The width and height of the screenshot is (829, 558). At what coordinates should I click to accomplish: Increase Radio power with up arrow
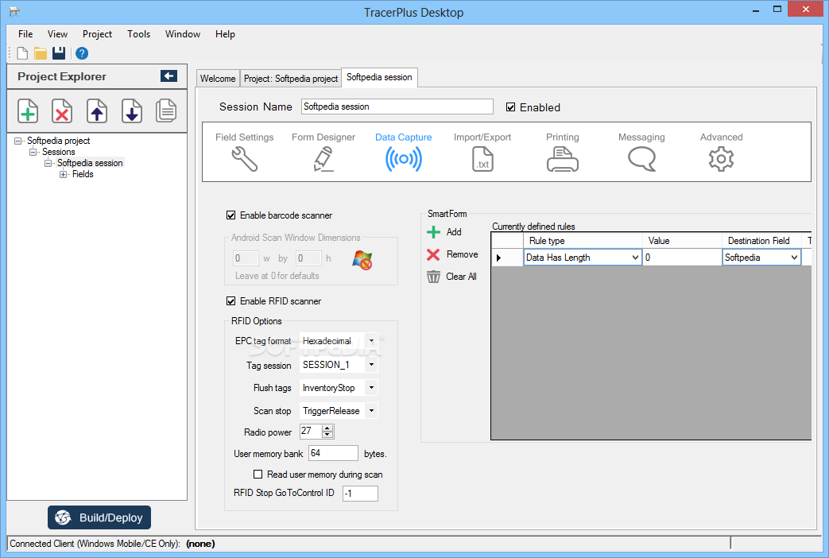coord(327,428)
